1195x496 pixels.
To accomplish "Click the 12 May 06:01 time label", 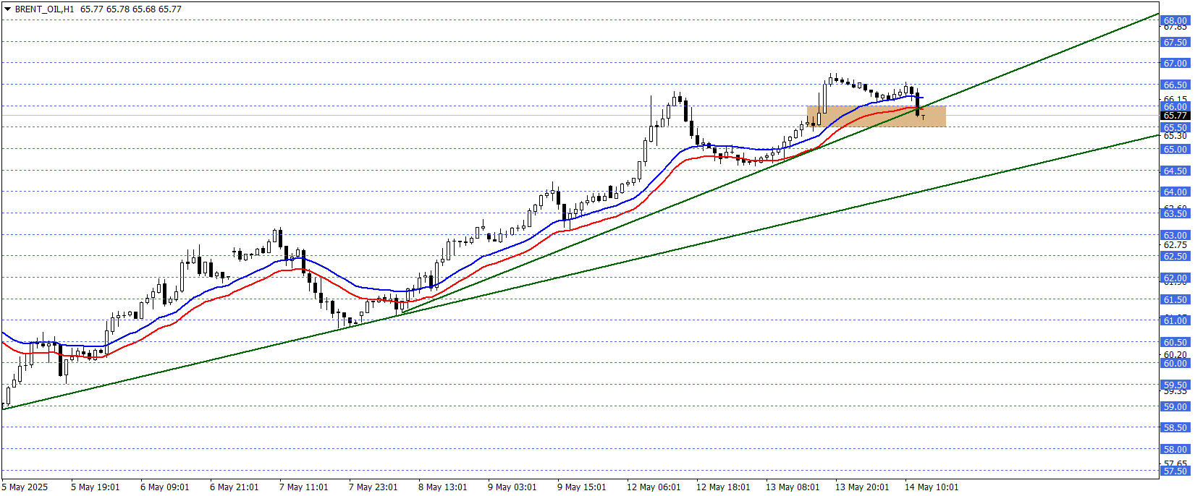I will (654, 487).
